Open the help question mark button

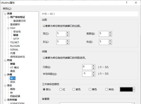126,3
